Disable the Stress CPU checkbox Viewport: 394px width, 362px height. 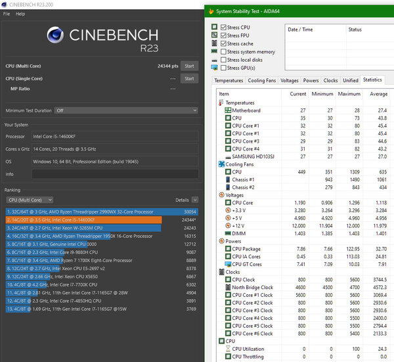(x=224, y=27)
